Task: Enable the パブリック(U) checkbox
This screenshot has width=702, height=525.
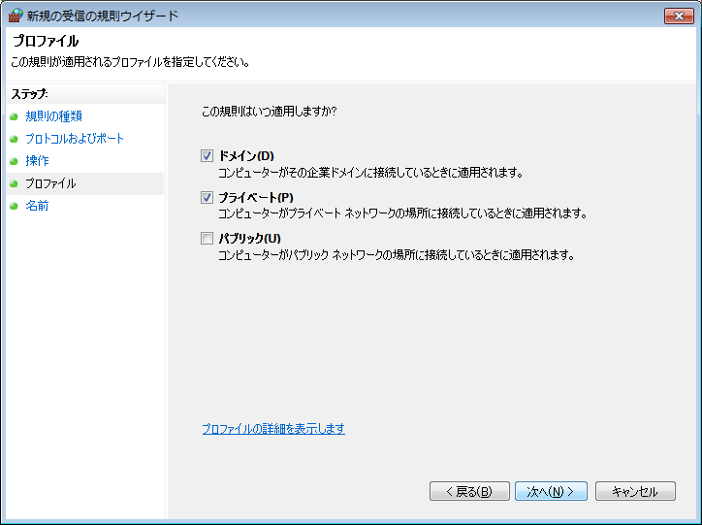Action: pyautogui.click(x=207, y=239)
